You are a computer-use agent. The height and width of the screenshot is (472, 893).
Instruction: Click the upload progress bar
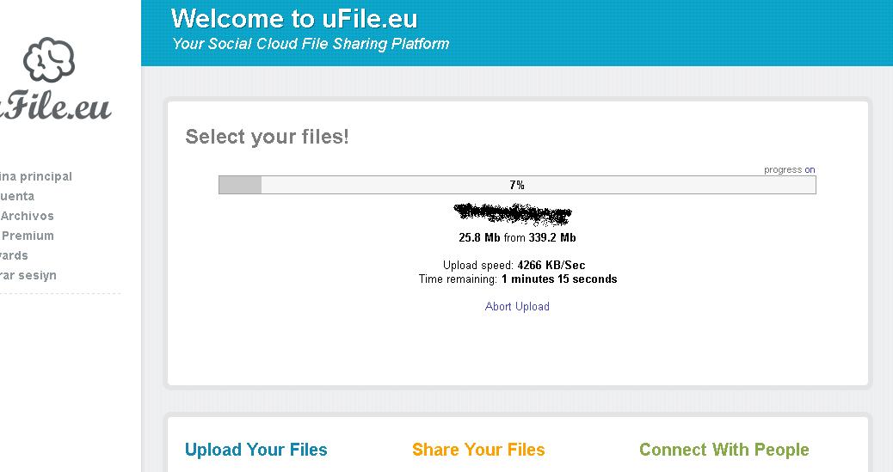coord(516,185)
